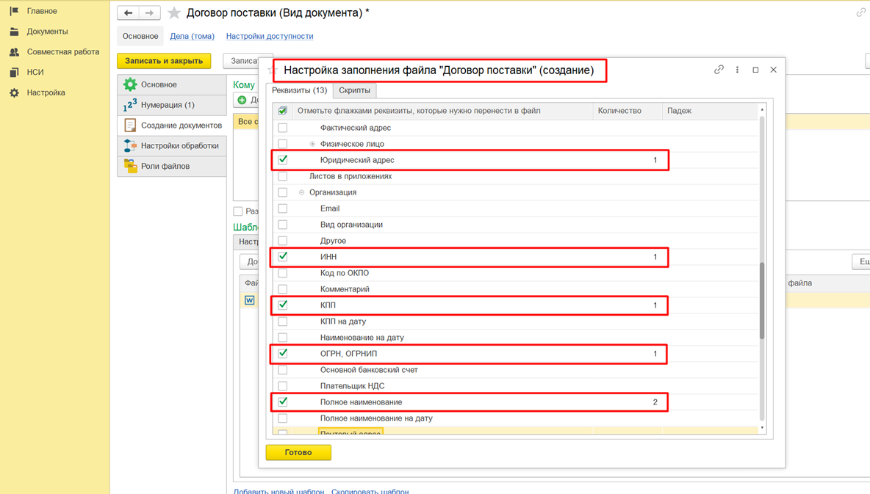Click Скопировать шаблон link

pos(370,490)
